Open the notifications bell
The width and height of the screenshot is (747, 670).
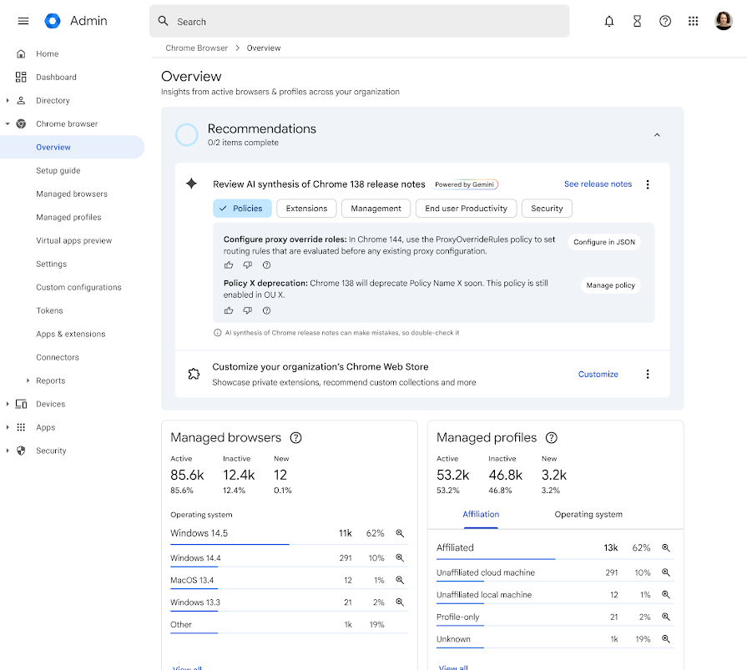(x=608, y=21)
